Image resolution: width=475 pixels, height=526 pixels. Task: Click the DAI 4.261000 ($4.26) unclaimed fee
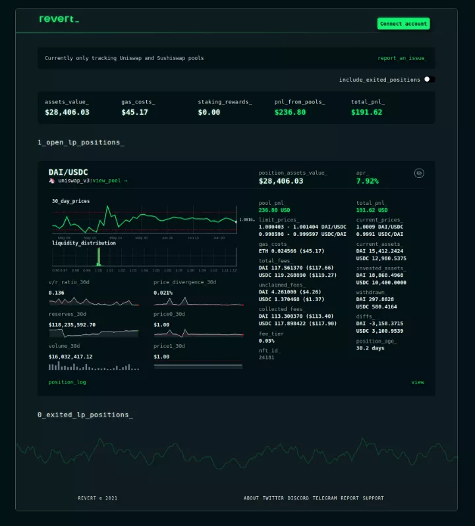click(290, 292)
